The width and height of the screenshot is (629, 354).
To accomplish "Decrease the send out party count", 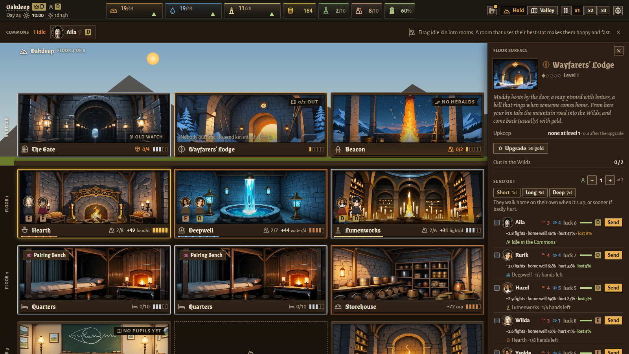I will tap(592, 180).
